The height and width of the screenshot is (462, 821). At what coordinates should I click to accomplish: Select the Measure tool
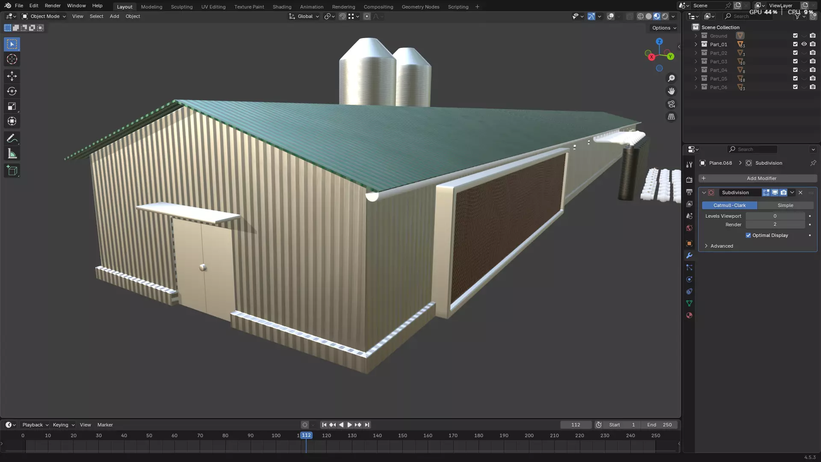point(12,154)
